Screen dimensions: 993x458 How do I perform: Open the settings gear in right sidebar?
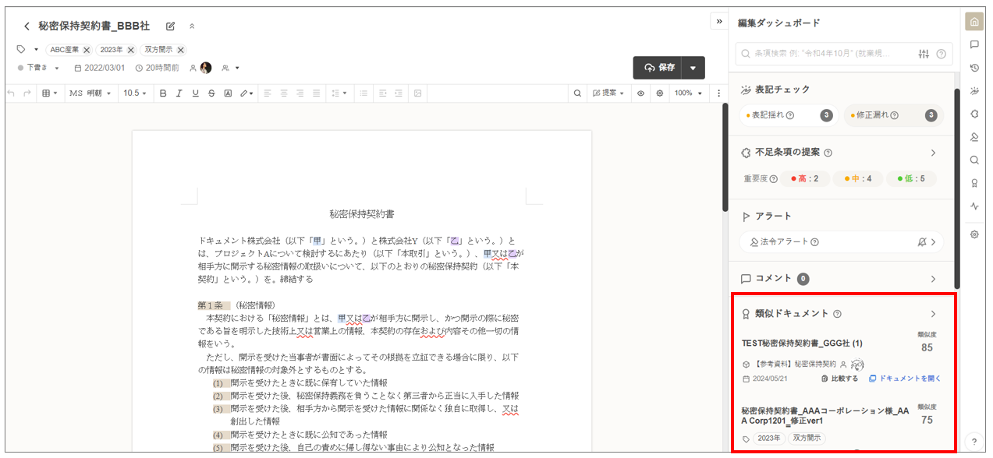[974, 234]
